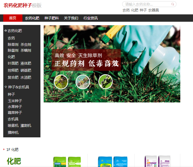This screenshot has height=167, width=193.
Task: Click the middle circular insect thumbnail on banner
Action: click(83, 82)
